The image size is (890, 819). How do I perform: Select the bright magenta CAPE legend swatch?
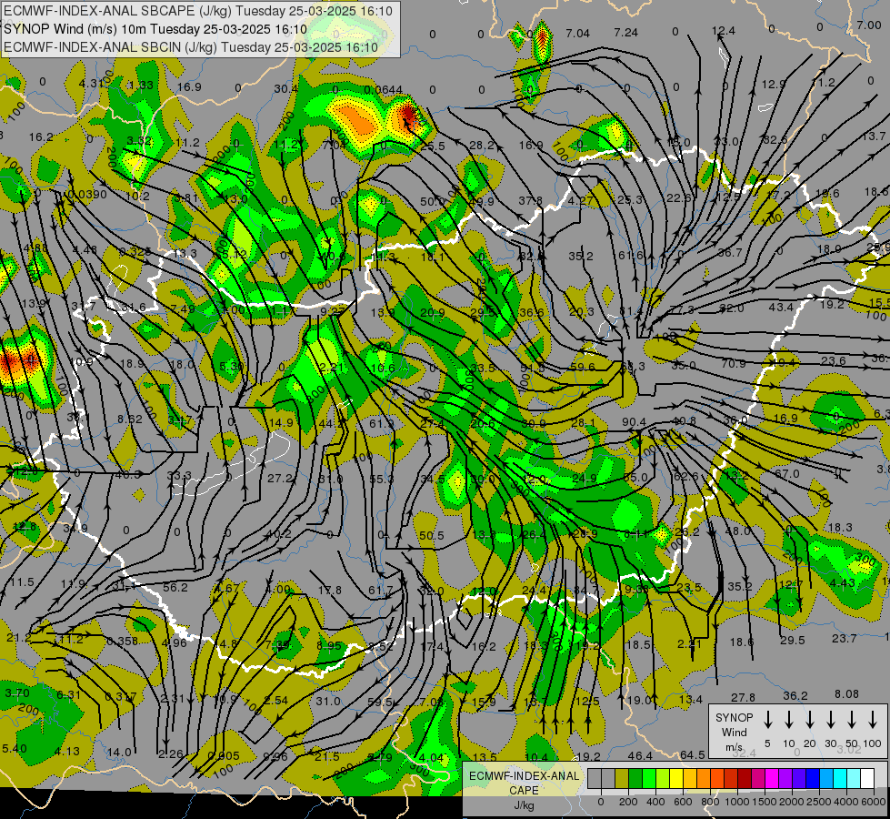coord(772,778)
